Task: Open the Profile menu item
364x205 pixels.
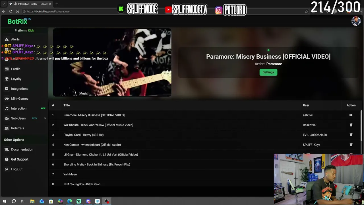Action: click(16, 69)
